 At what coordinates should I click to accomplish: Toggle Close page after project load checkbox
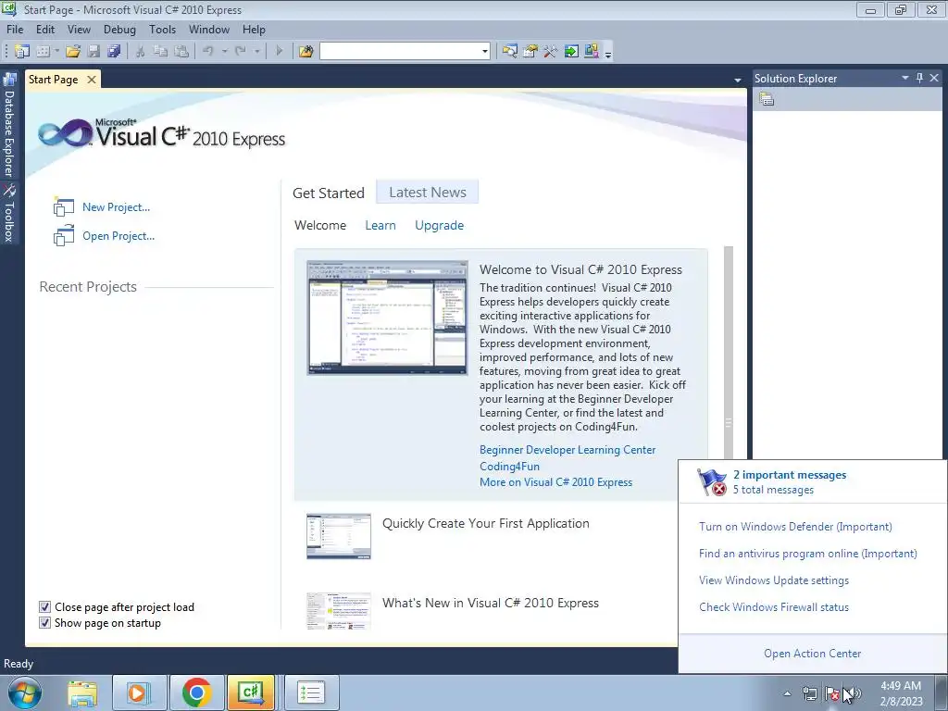(x=44, y=607)
